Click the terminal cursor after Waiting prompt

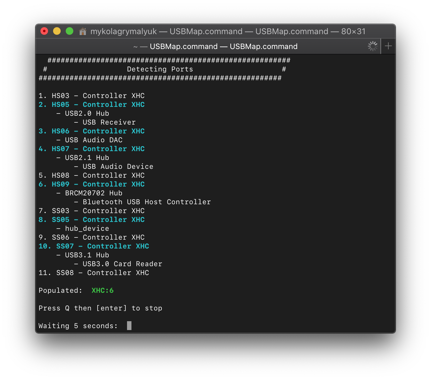tap(129, 326)
